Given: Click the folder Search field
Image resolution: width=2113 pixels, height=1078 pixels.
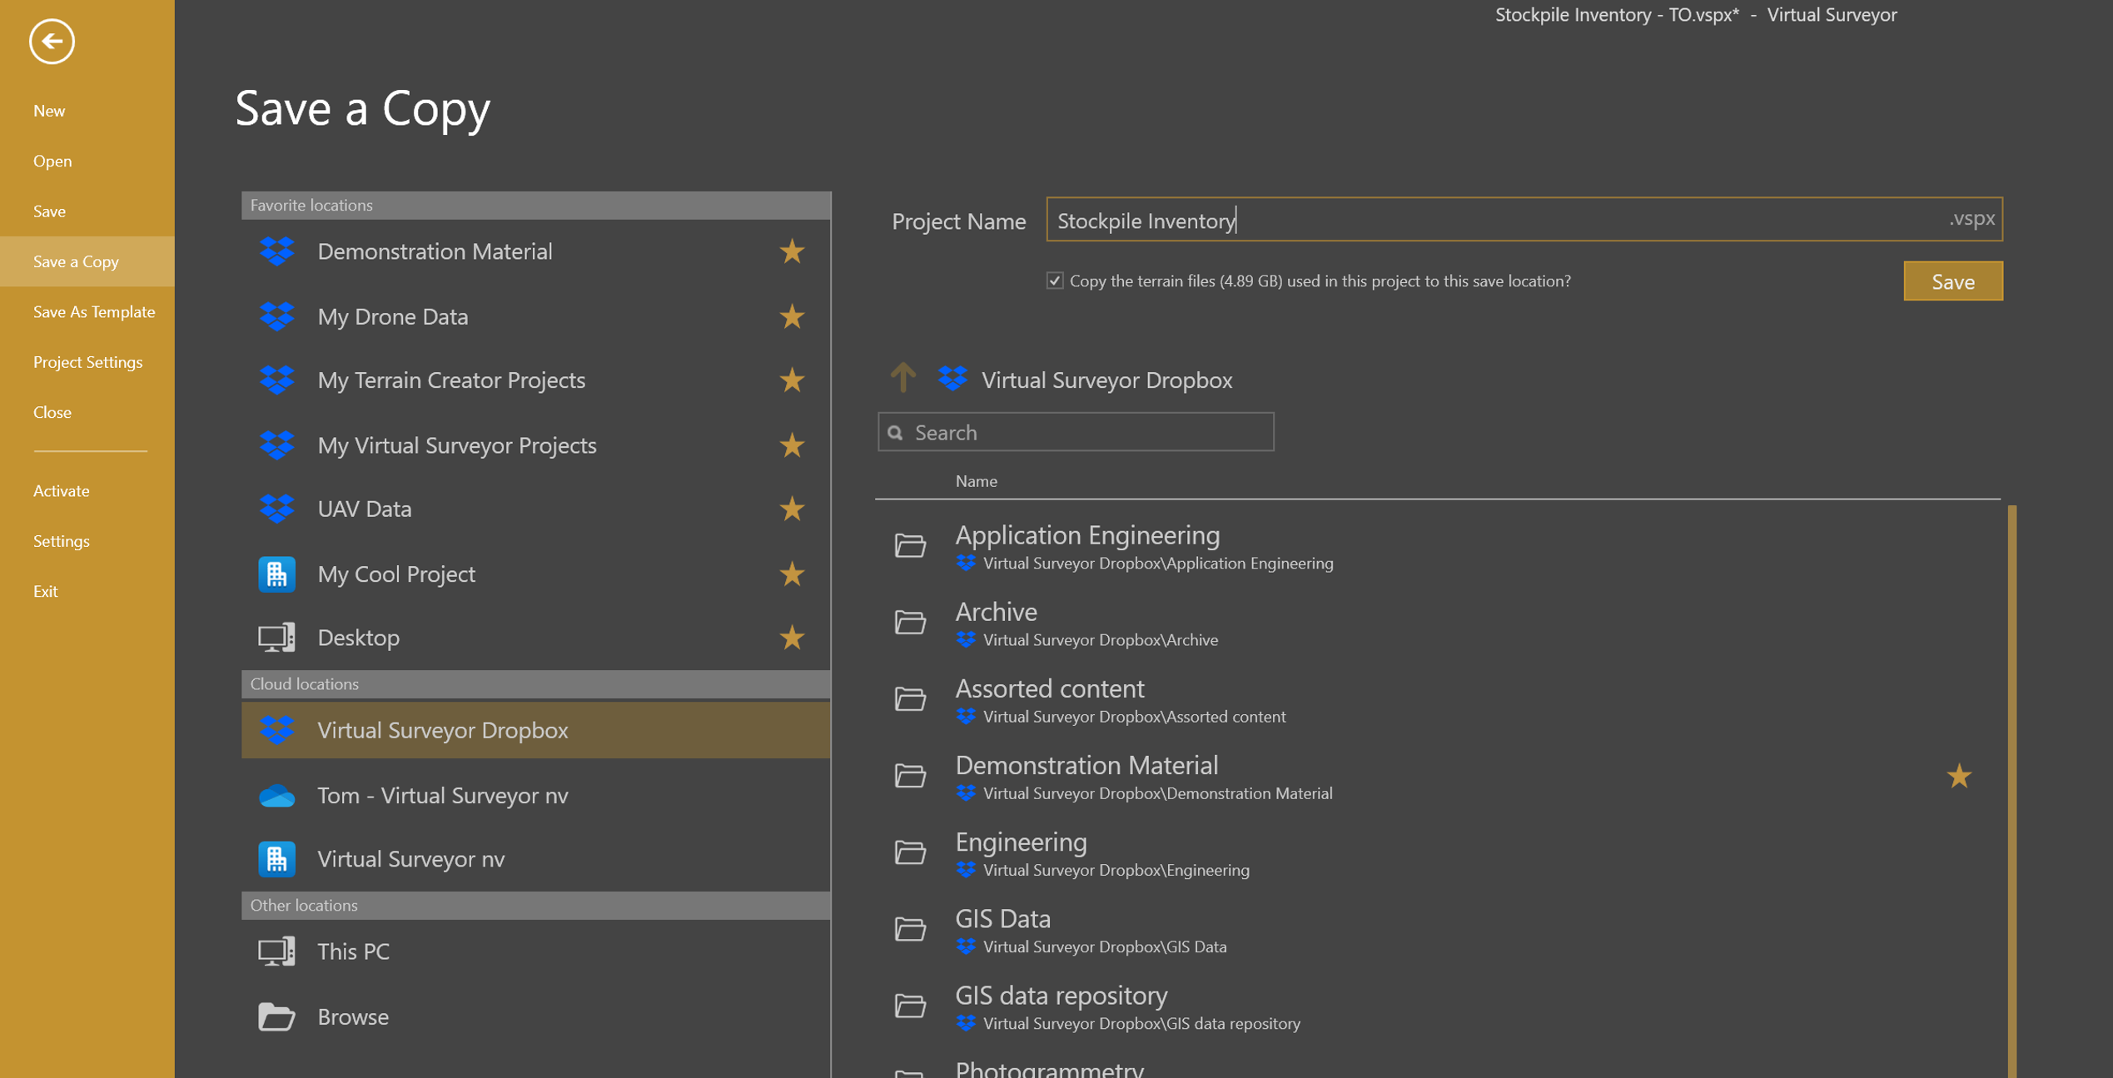Looking at the screenshot, I should pos(1076,432).
